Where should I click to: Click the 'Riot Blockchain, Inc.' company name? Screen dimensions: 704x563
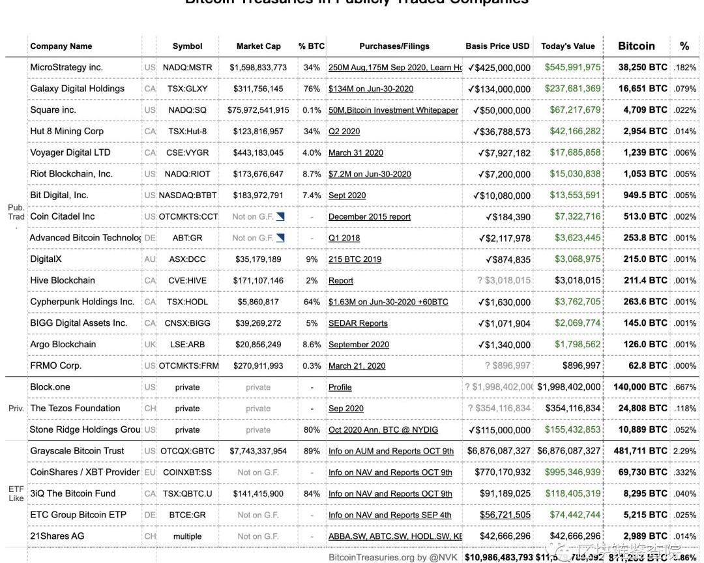(72, 174)
